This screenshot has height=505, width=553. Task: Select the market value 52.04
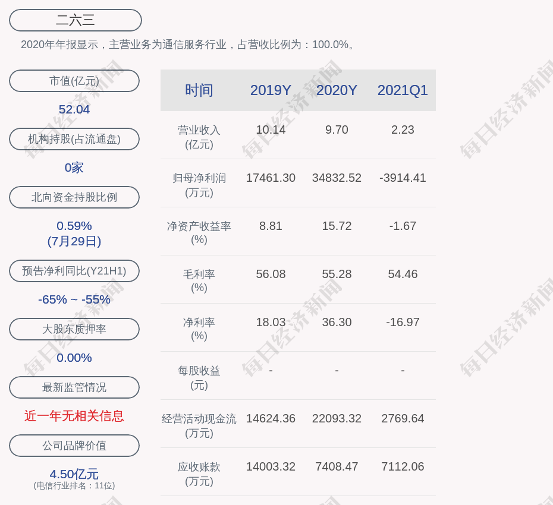pos(74,109)
